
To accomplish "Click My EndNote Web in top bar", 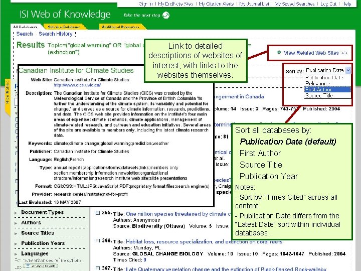I will 175,4.
